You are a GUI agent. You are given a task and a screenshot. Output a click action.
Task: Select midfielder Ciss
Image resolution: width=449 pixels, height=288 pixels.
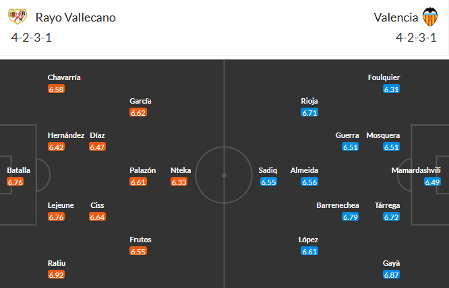(x=97, y=205)
